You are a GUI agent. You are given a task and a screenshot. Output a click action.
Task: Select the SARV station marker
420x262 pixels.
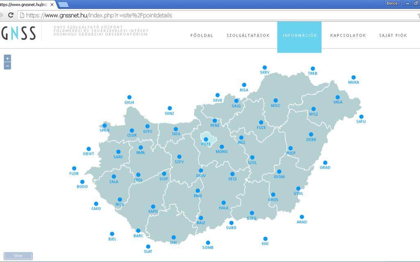(119, 152)
